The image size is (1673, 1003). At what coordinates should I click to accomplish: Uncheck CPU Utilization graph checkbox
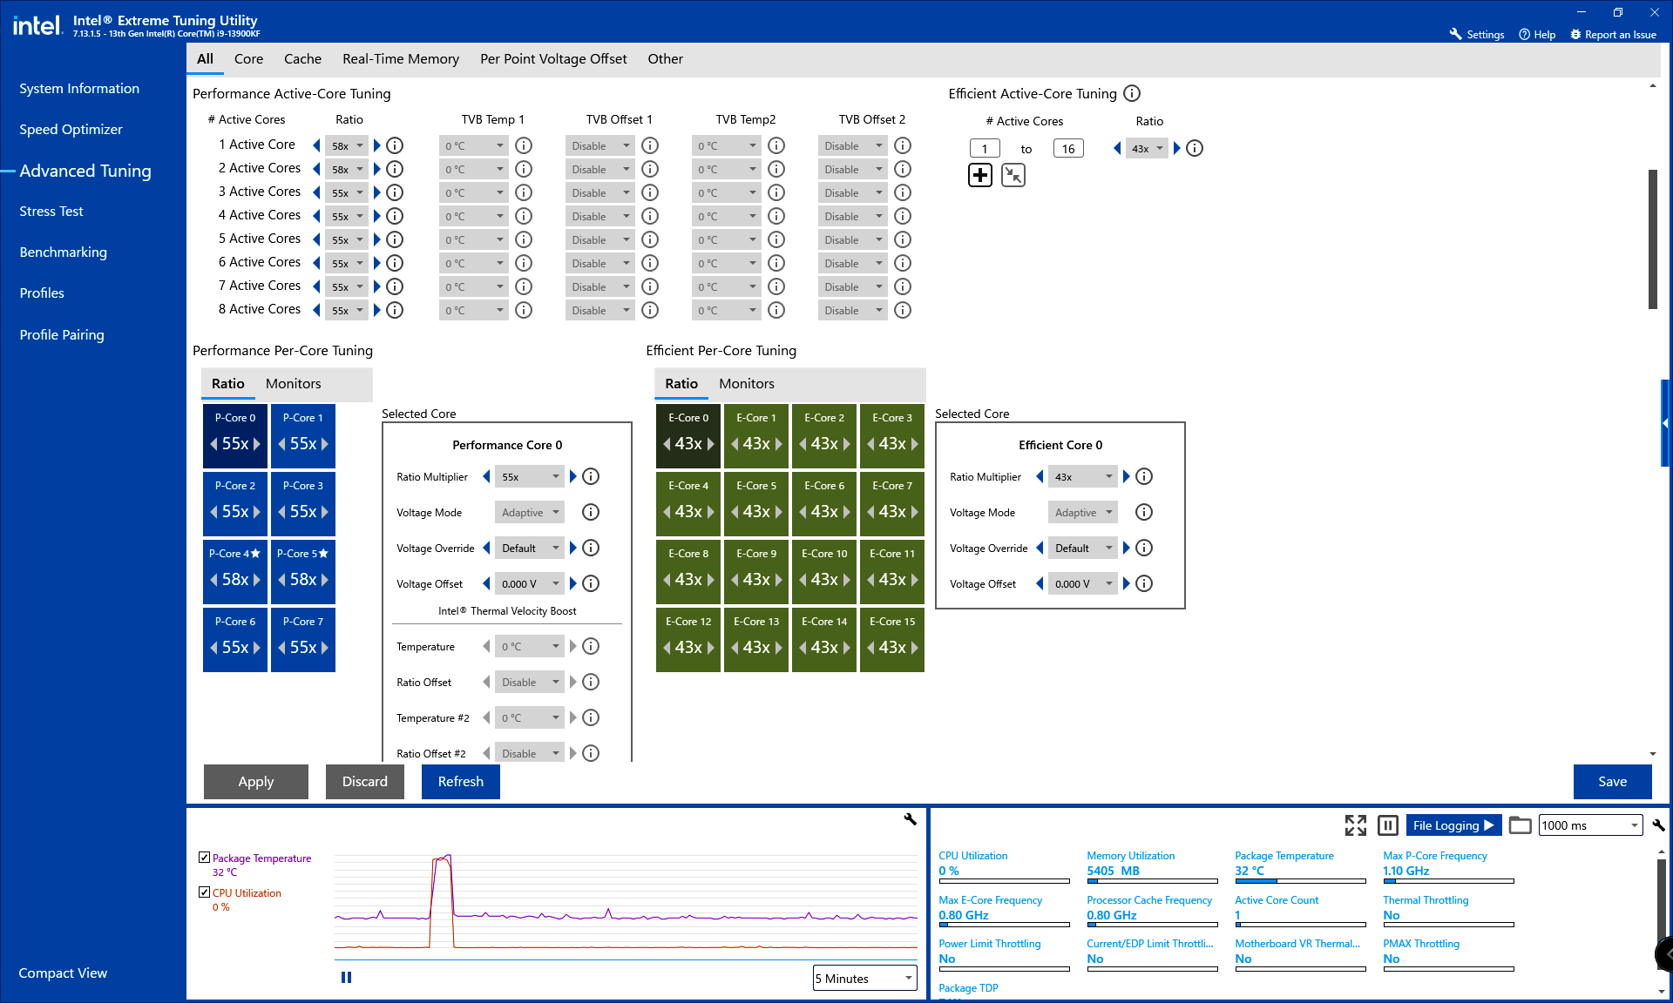[204, 892]
